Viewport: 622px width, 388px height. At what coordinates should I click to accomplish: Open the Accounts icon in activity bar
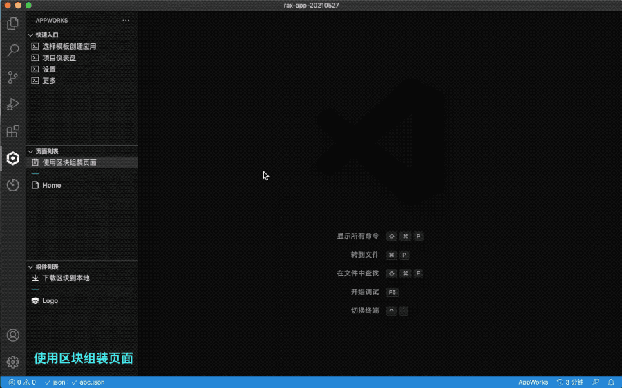point(12,336)
